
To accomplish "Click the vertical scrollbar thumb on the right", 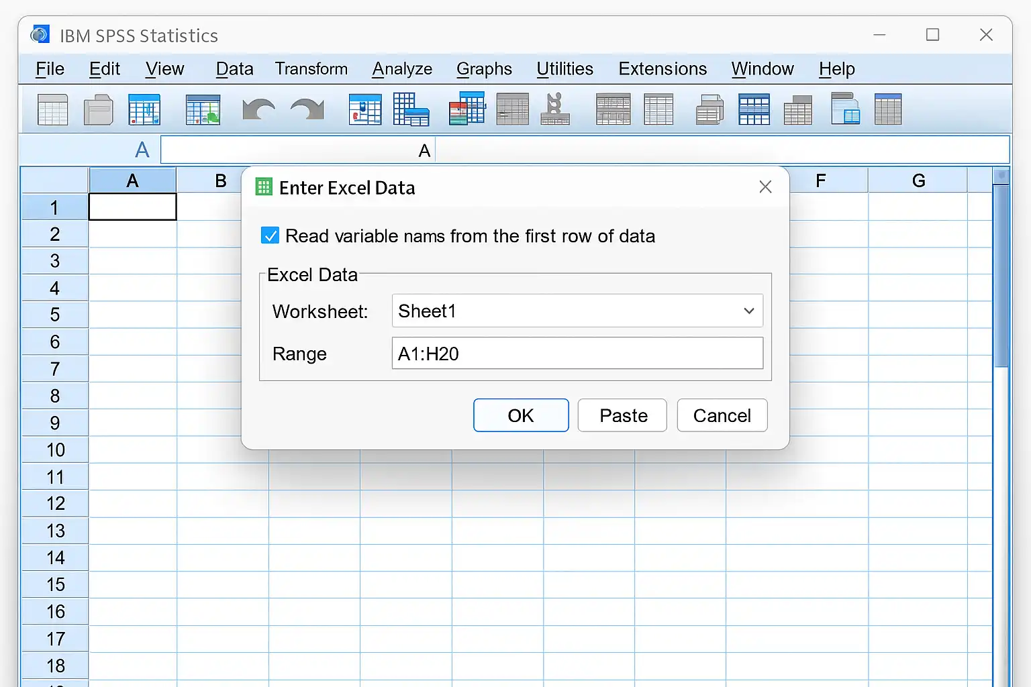I will click(1001, 275).
